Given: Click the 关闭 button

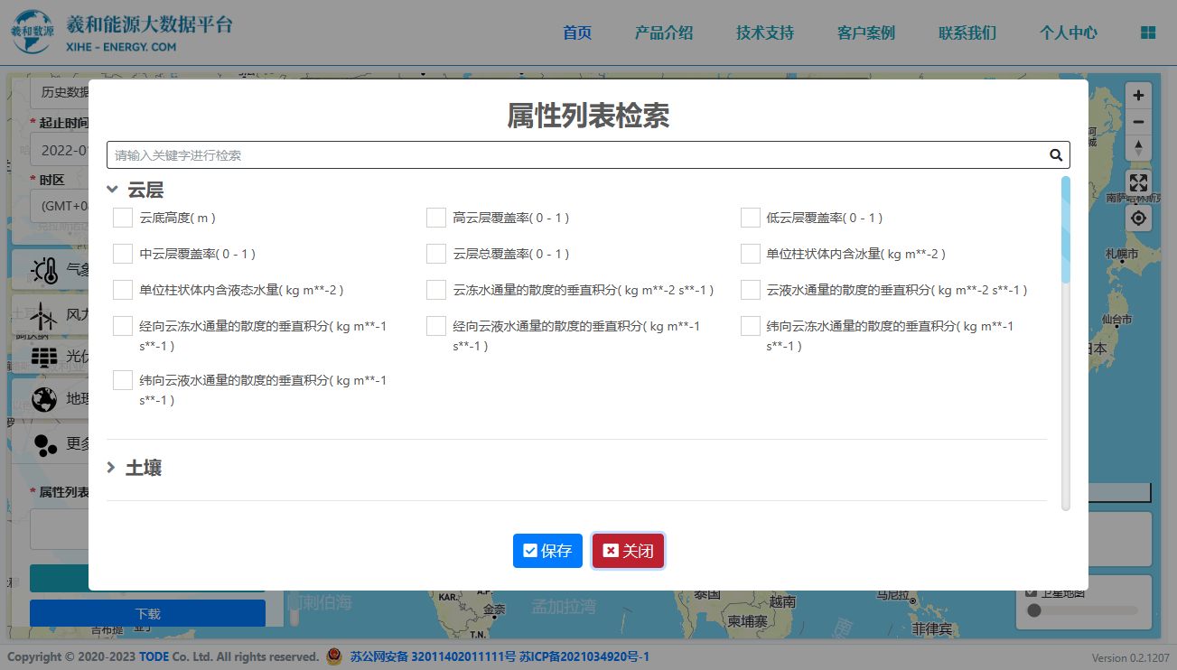Looking at the screenshot, I should [x=628, y=551].
